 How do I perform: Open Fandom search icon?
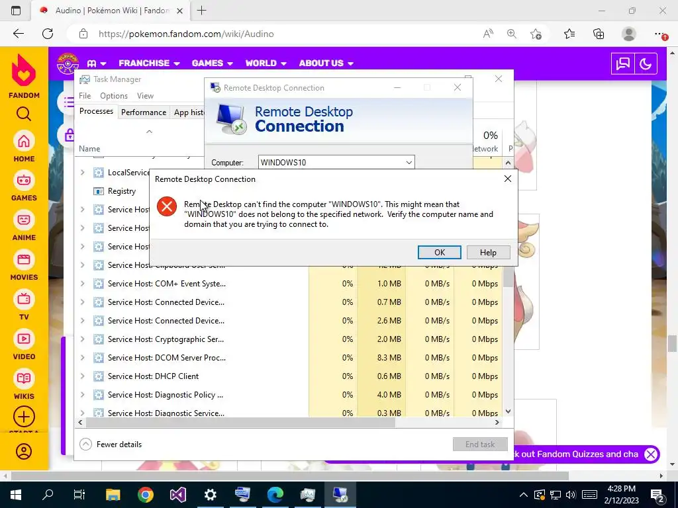tap(24, 114)
